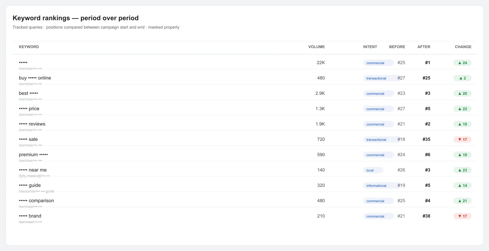Click the BEFORE column header
Screen dimensions: 489x251
click(x=397, y=47)
